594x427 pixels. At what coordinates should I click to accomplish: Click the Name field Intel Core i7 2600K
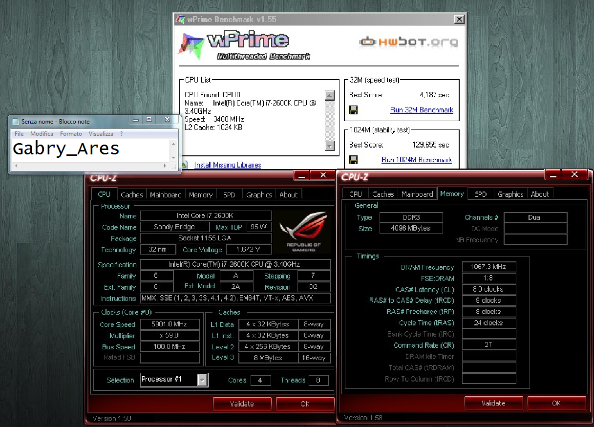[x=206, y=215]
